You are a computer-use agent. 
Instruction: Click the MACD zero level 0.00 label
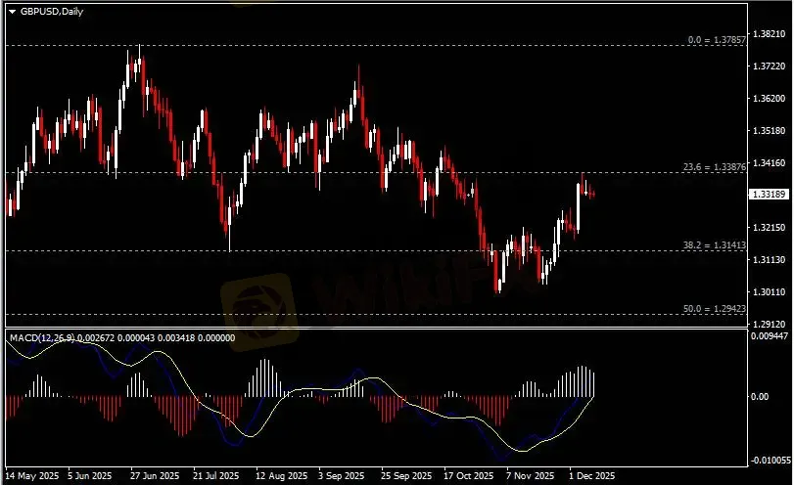pyautogui.click(x=759, y=396)
